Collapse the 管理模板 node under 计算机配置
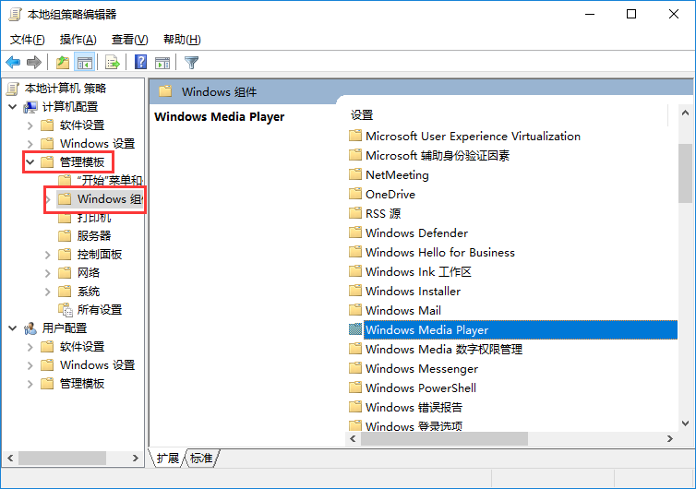This screenshot has height=489, width=696. click(x=30, y=162)
